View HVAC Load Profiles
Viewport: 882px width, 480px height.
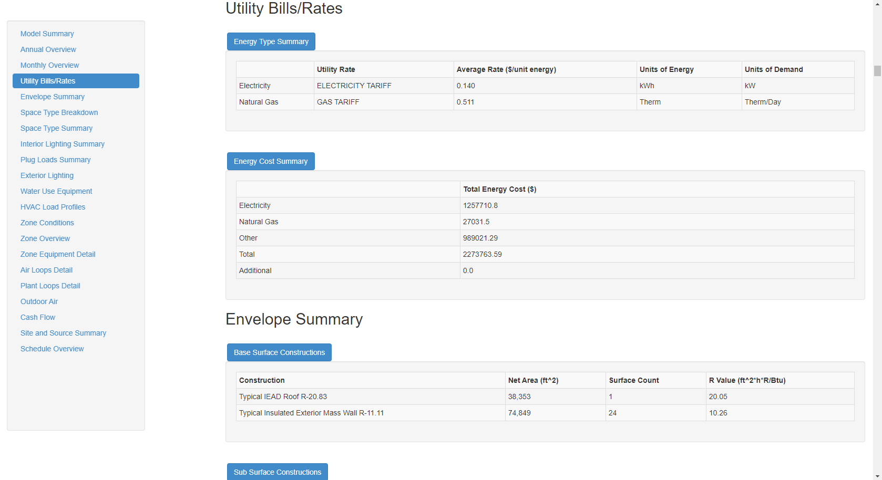click(x=53, y=206)
